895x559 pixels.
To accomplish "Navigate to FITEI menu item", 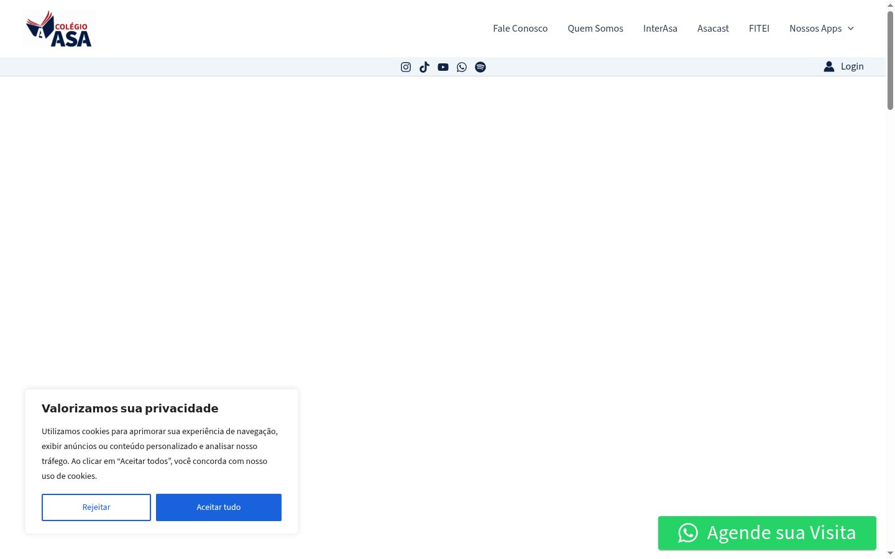I will click(x=759, y=29).
